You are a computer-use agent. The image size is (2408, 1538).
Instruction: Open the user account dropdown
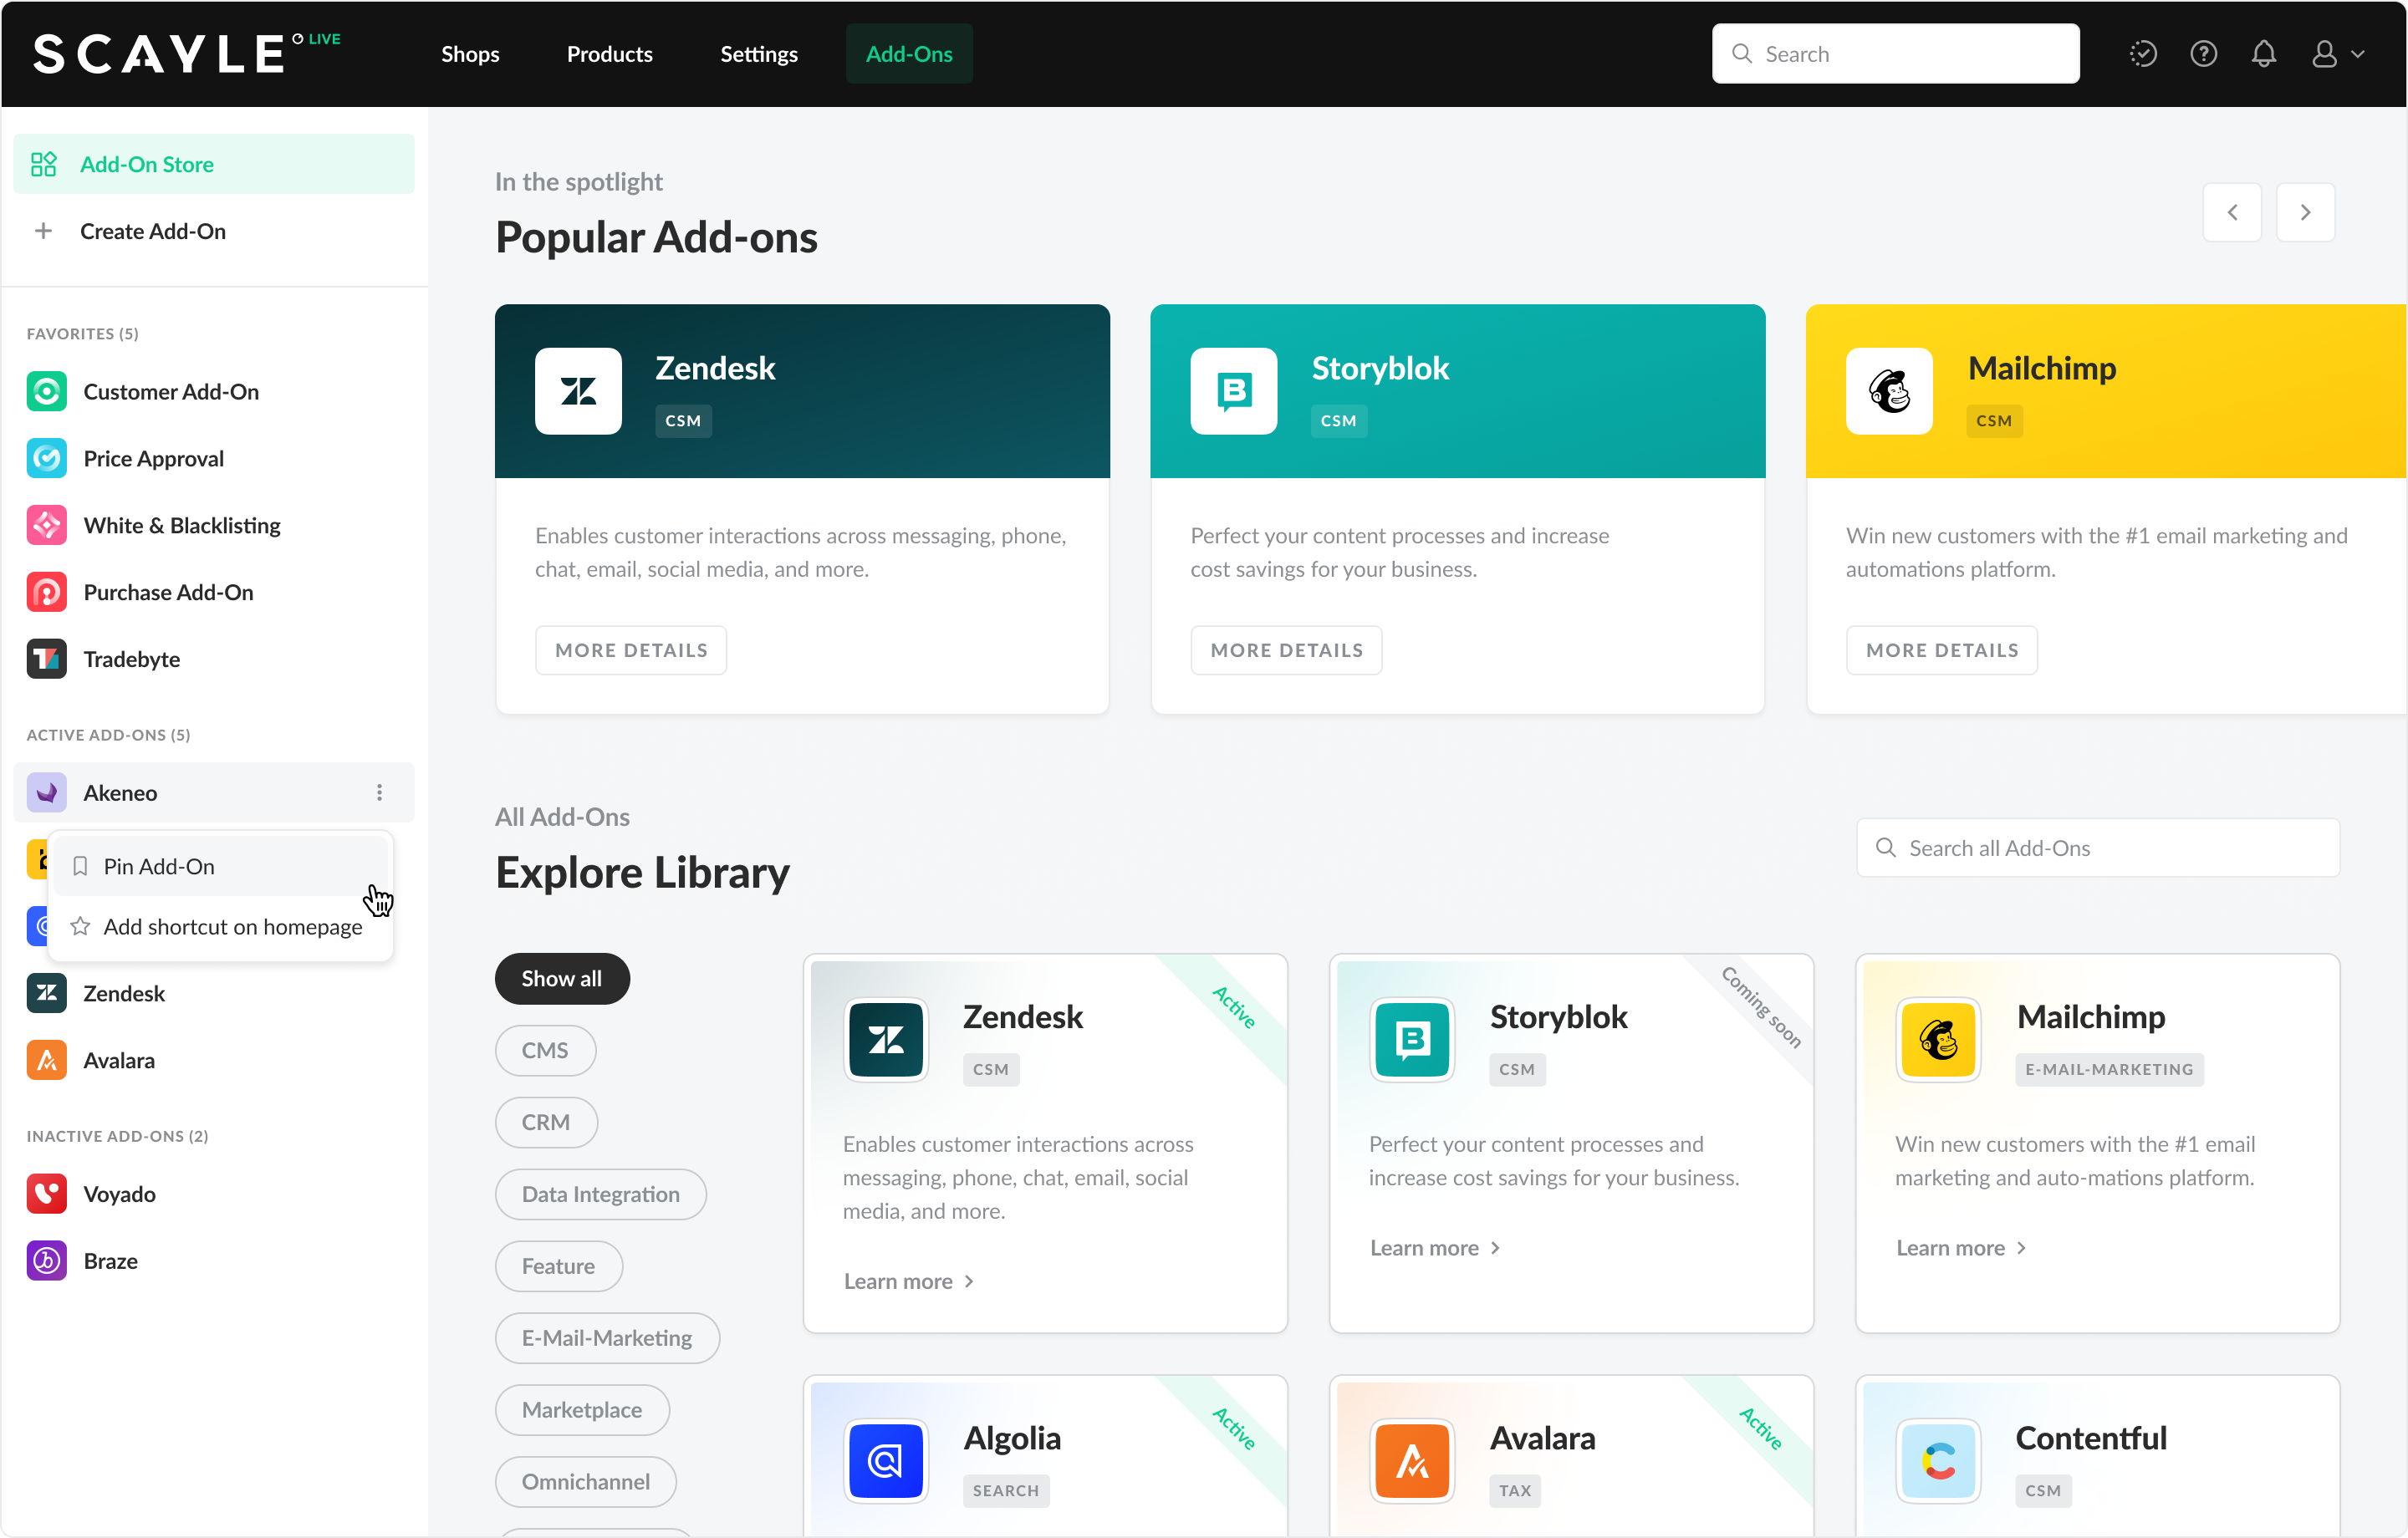click(x=2337, y=54)
